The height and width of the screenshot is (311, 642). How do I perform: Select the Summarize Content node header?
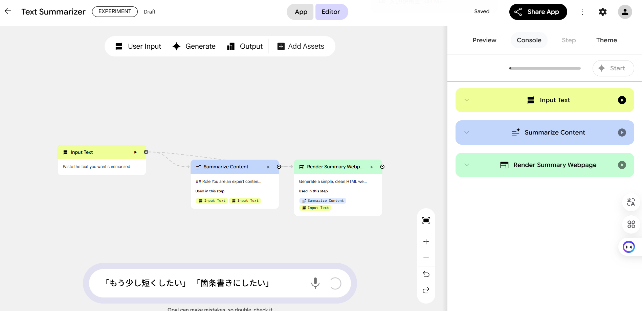click(235, 167)
